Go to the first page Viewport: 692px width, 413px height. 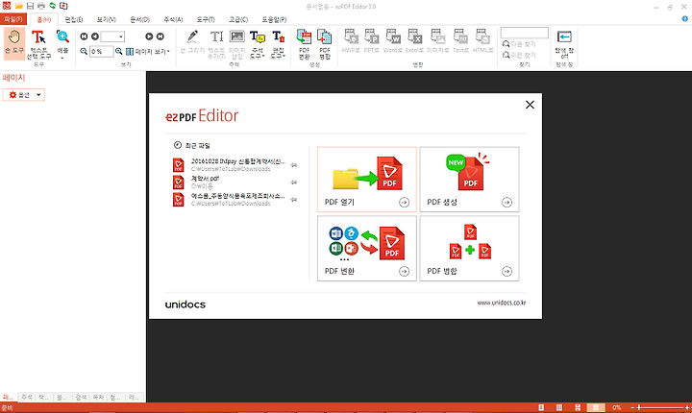click(x=84, y=36)
